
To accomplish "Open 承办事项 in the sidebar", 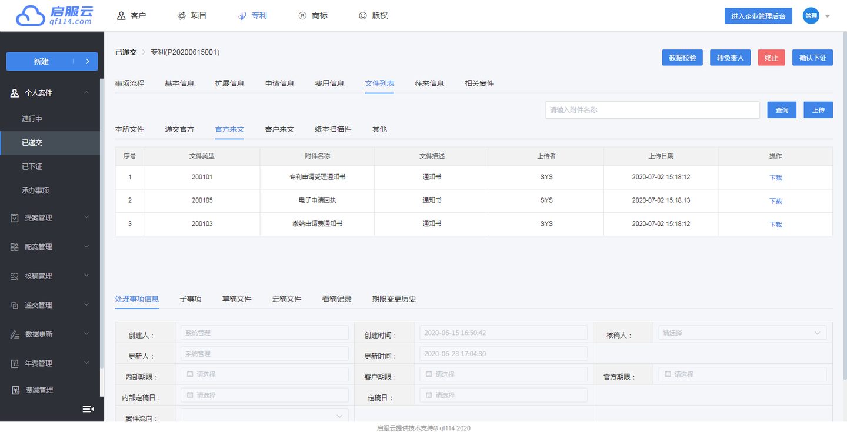I will [35, 190].
